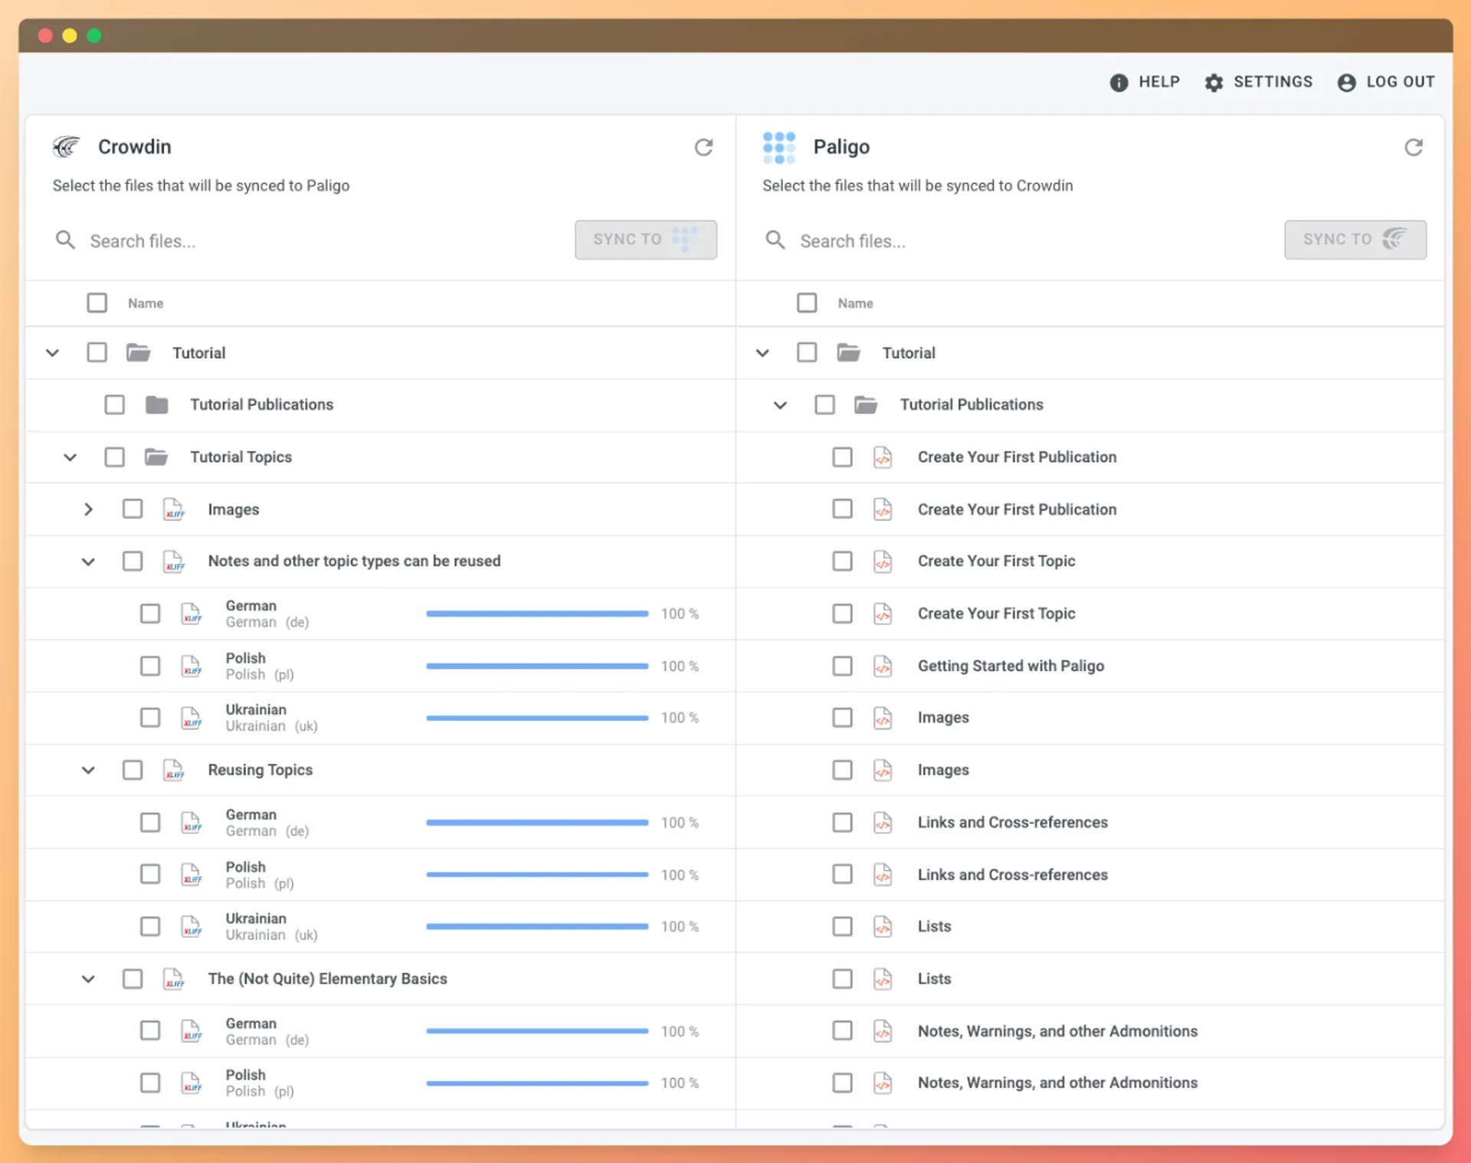Click the Crowdin logo icon
Screen dimensions: 1471x1163
tap(67, 146)
